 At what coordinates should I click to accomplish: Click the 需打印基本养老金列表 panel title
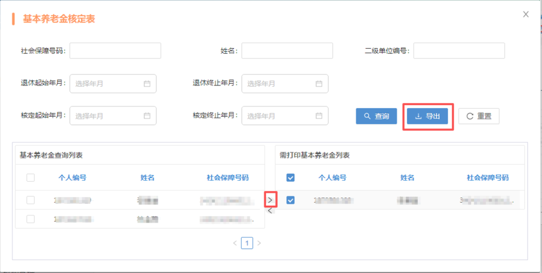(315, 155)
